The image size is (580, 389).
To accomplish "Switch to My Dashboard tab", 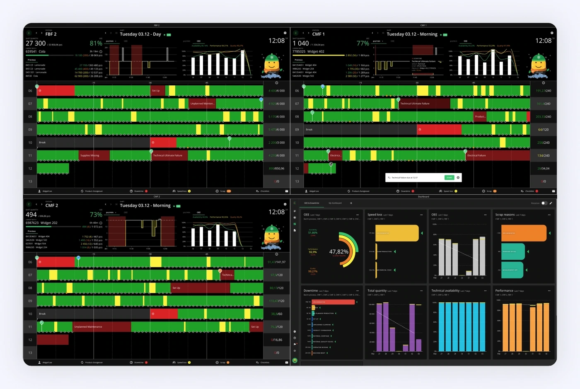I will tap(335, 203).
